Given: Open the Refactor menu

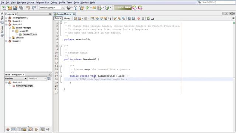Looking at the screenshot, I should tap(39, 3).
